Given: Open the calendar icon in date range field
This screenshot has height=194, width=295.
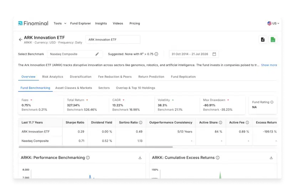Looking at the screenshot, I should [x=214, y=54].
